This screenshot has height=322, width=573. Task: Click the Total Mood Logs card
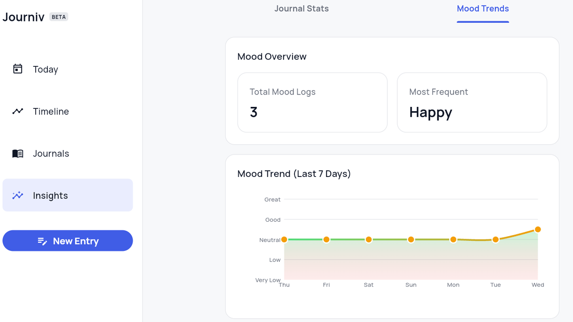[312, 102]
